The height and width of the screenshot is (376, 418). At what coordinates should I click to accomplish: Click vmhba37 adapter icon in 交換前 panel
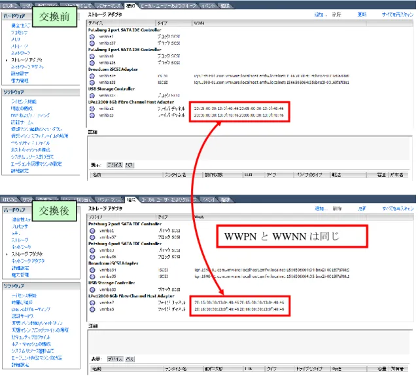[x=92, y=43]
